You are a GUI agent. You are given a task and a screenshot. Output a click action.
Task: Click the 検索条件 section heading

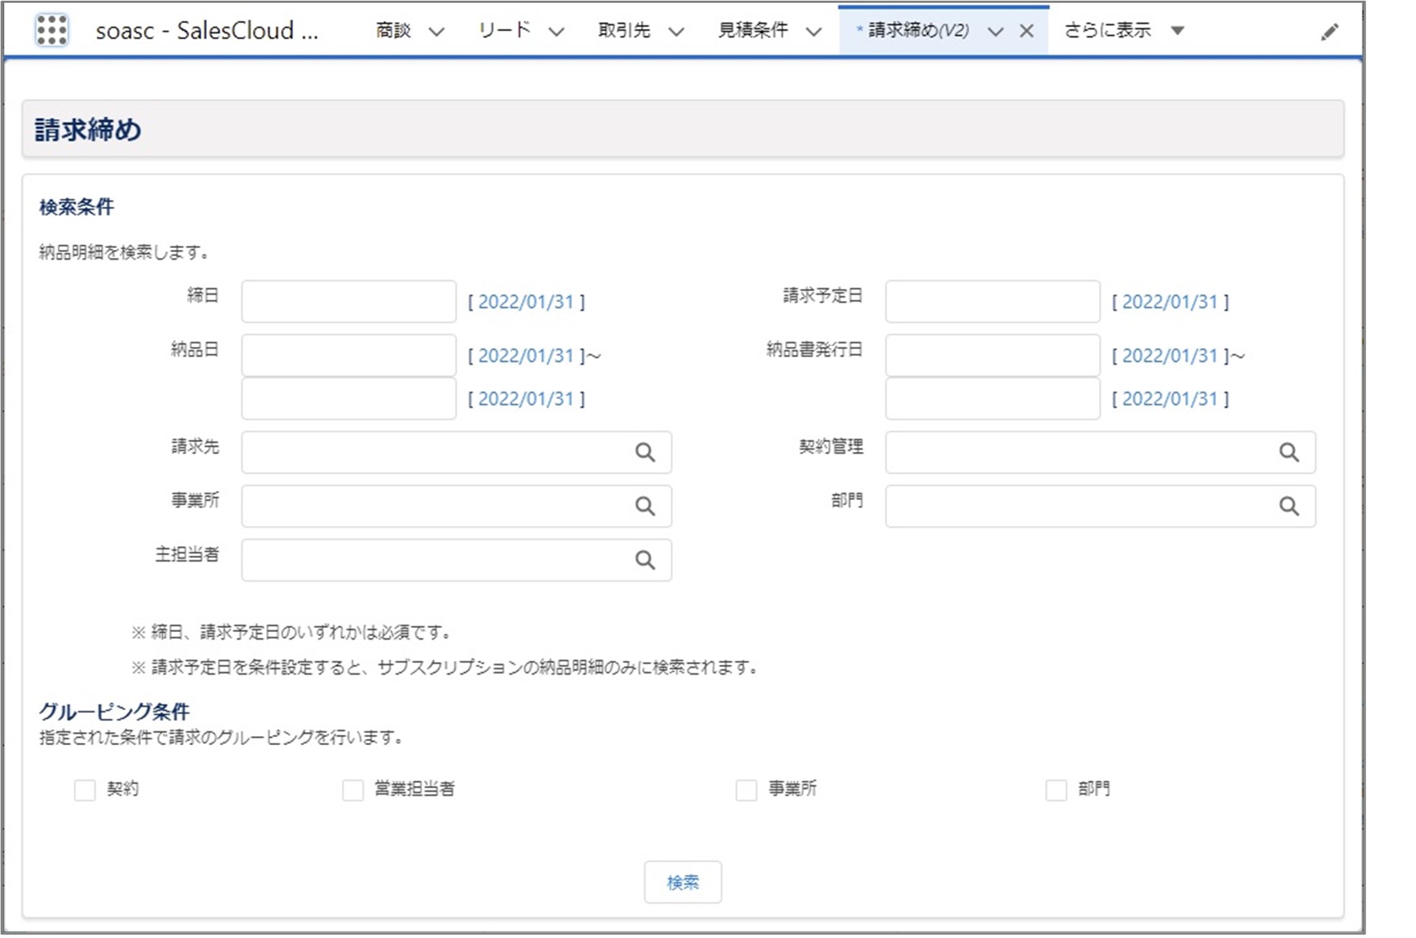pyautogui.click(x=76, y=207)
